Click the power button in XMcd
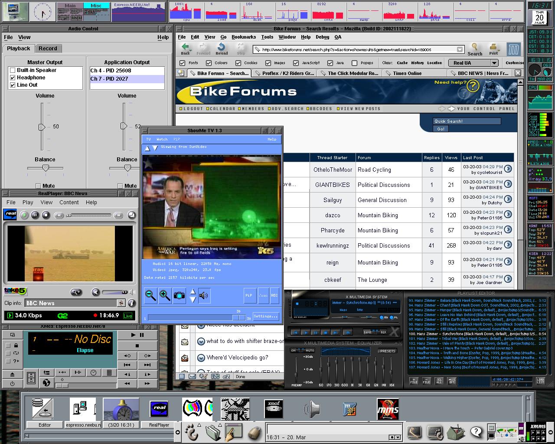555x444 pixels. (13, 384)
